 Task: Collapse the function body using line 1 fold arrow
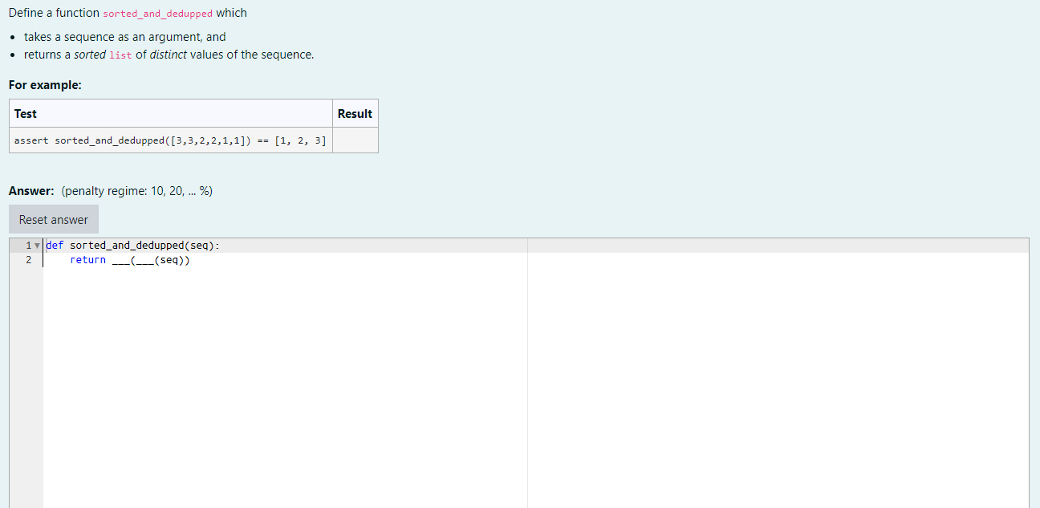(36, 245)
